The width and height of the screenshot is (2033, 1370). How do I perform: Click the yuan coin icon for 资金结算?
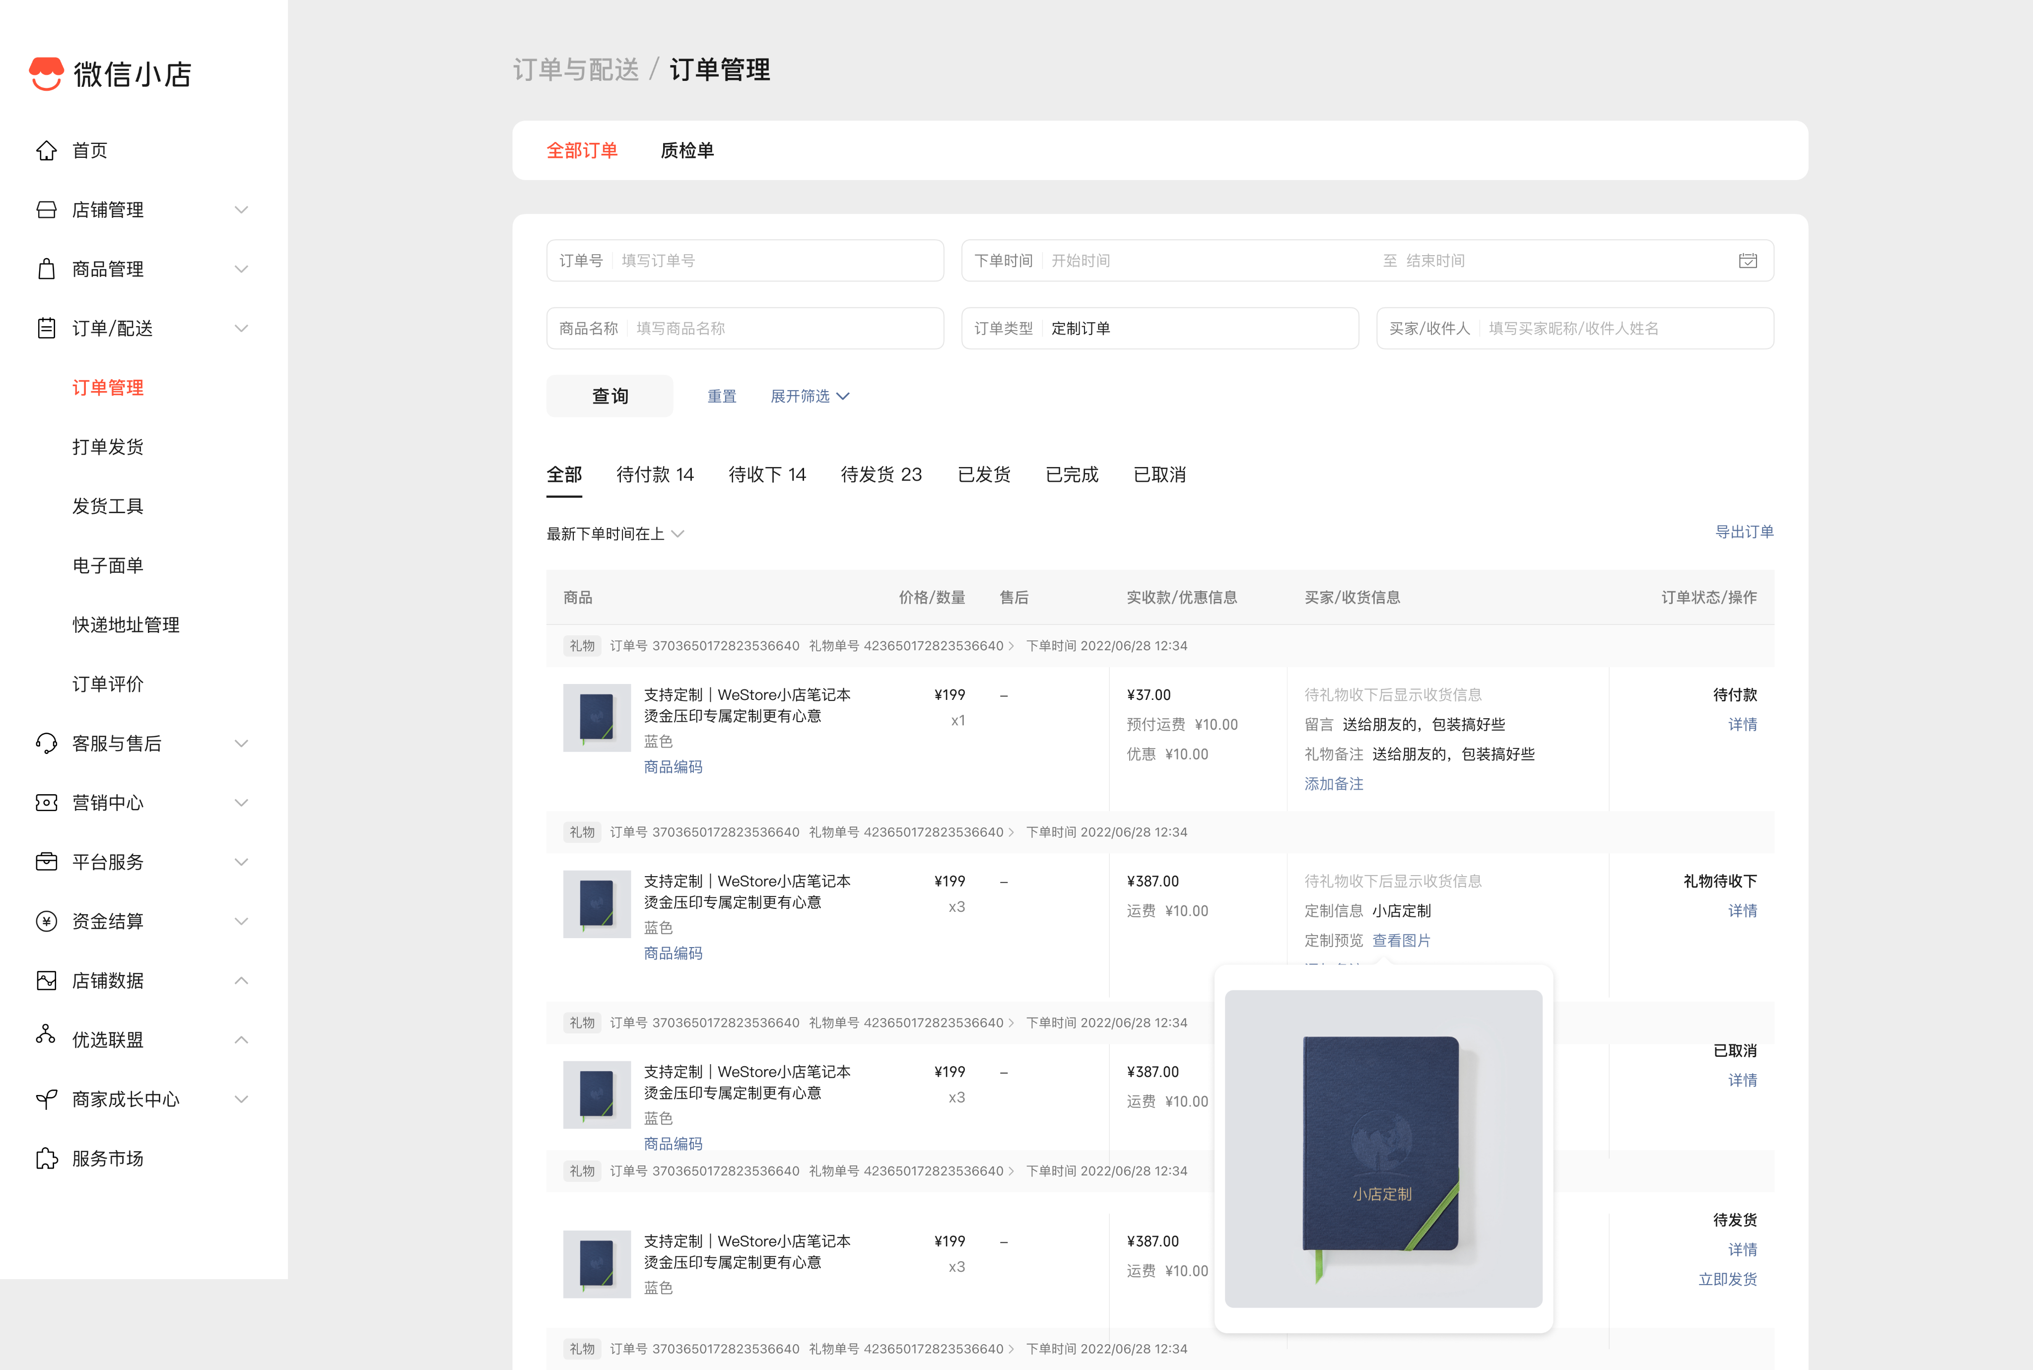[46, 921]
